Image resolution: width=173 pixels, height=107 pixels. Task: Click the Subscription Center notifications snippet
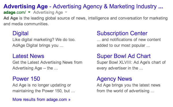click(x=129, y=42)
